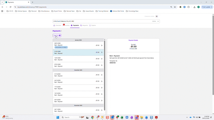Open the Asana Boards bookmark folder

88,11
